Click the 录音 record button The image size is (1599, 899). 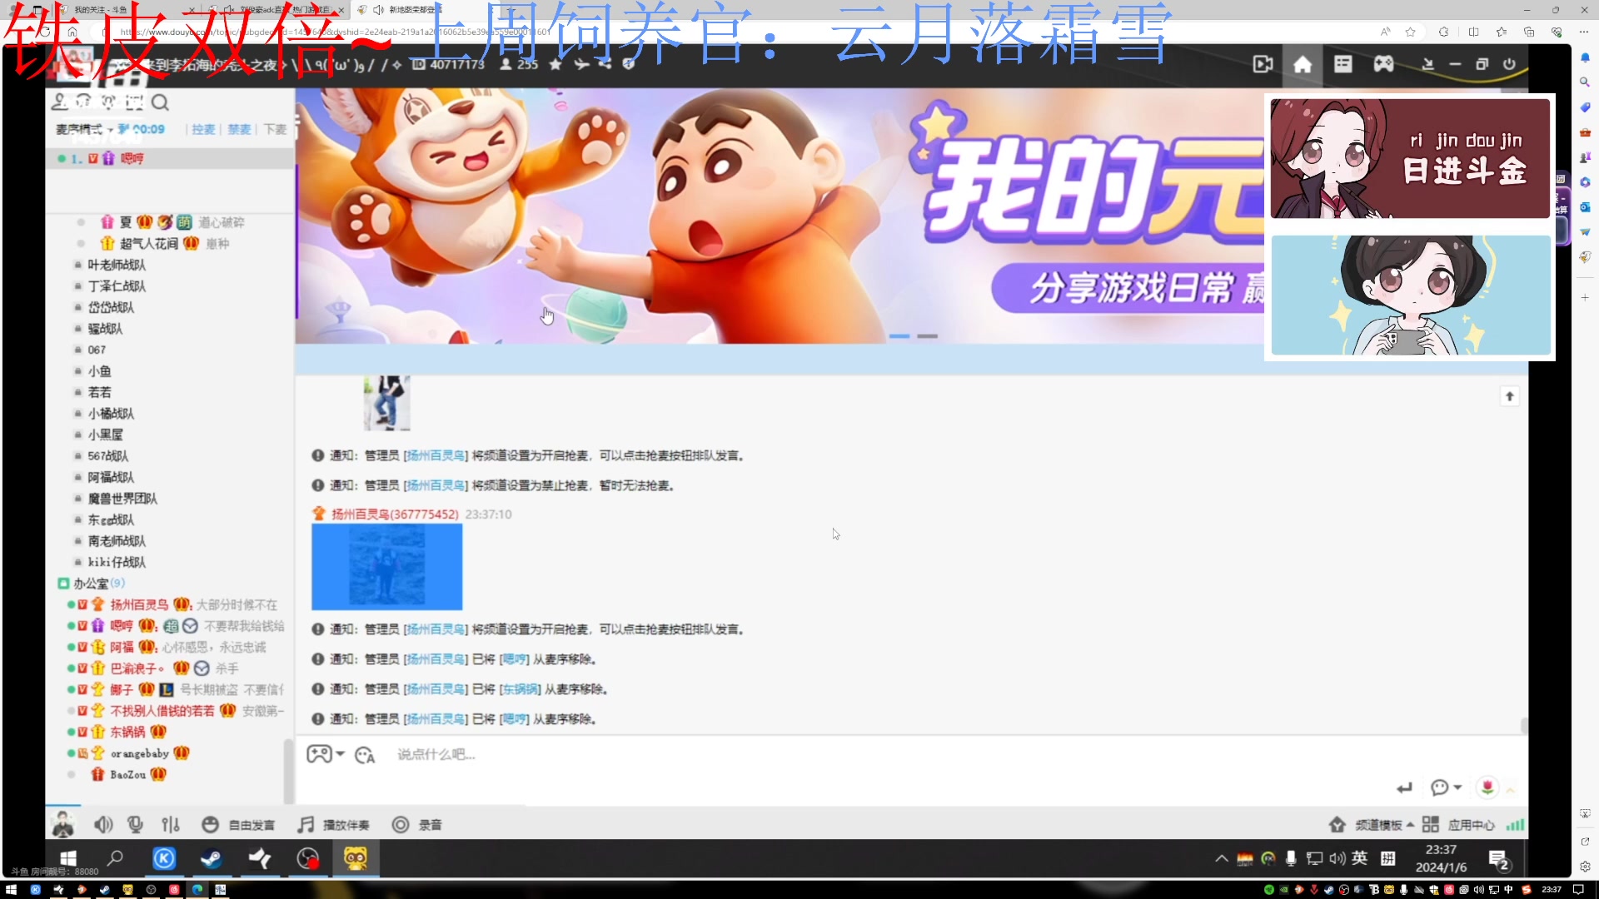coord(417,824)
